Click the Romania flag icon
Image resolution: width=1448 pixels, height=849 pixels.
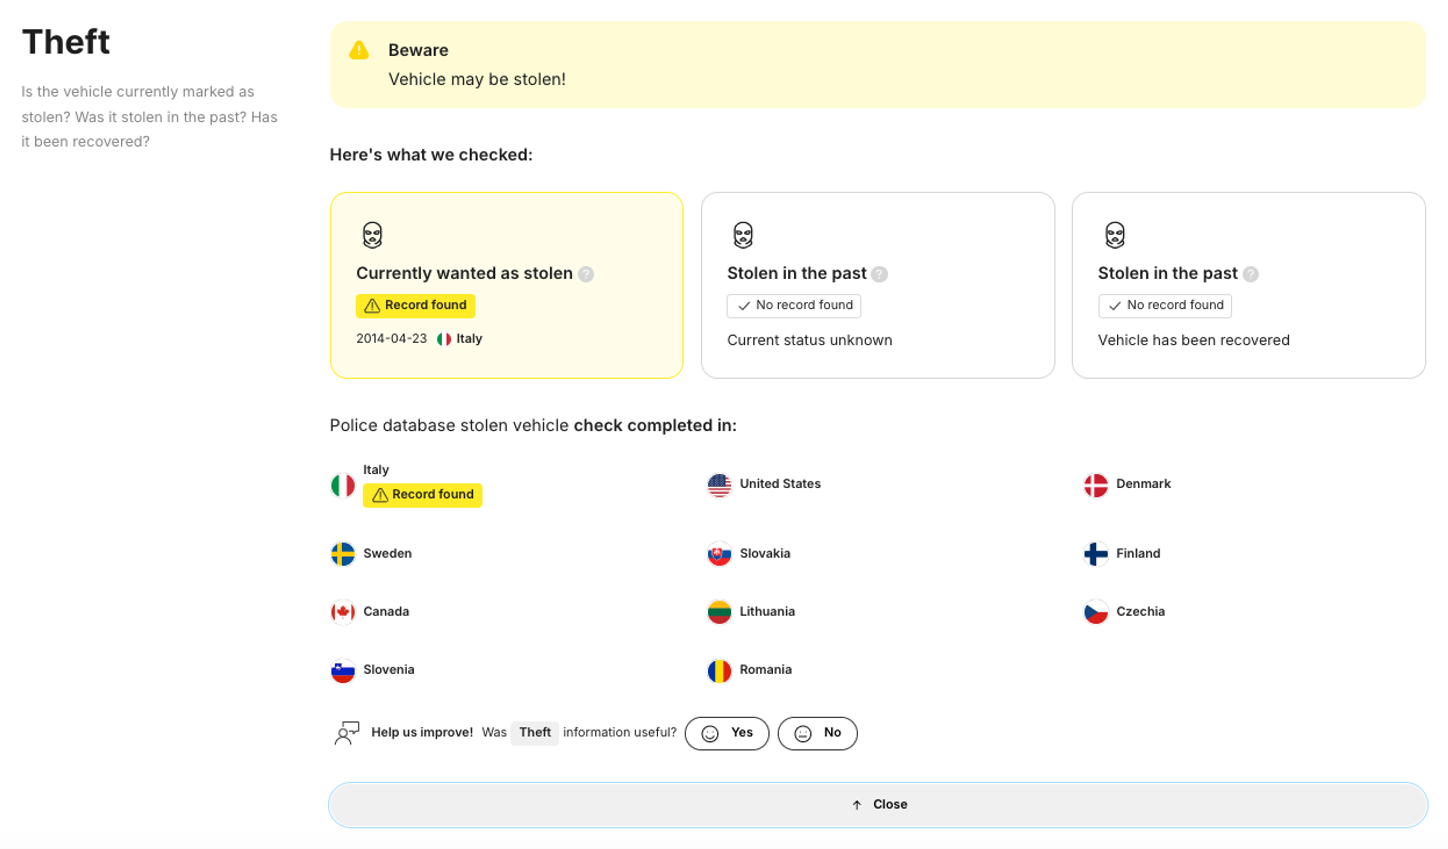(x=719, y=670)
